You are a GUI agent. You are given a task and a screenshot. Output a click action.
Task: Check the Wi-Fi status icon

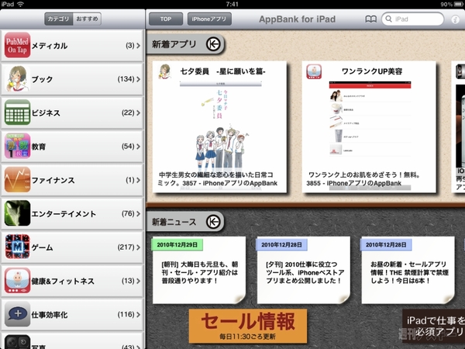[20, 4]
